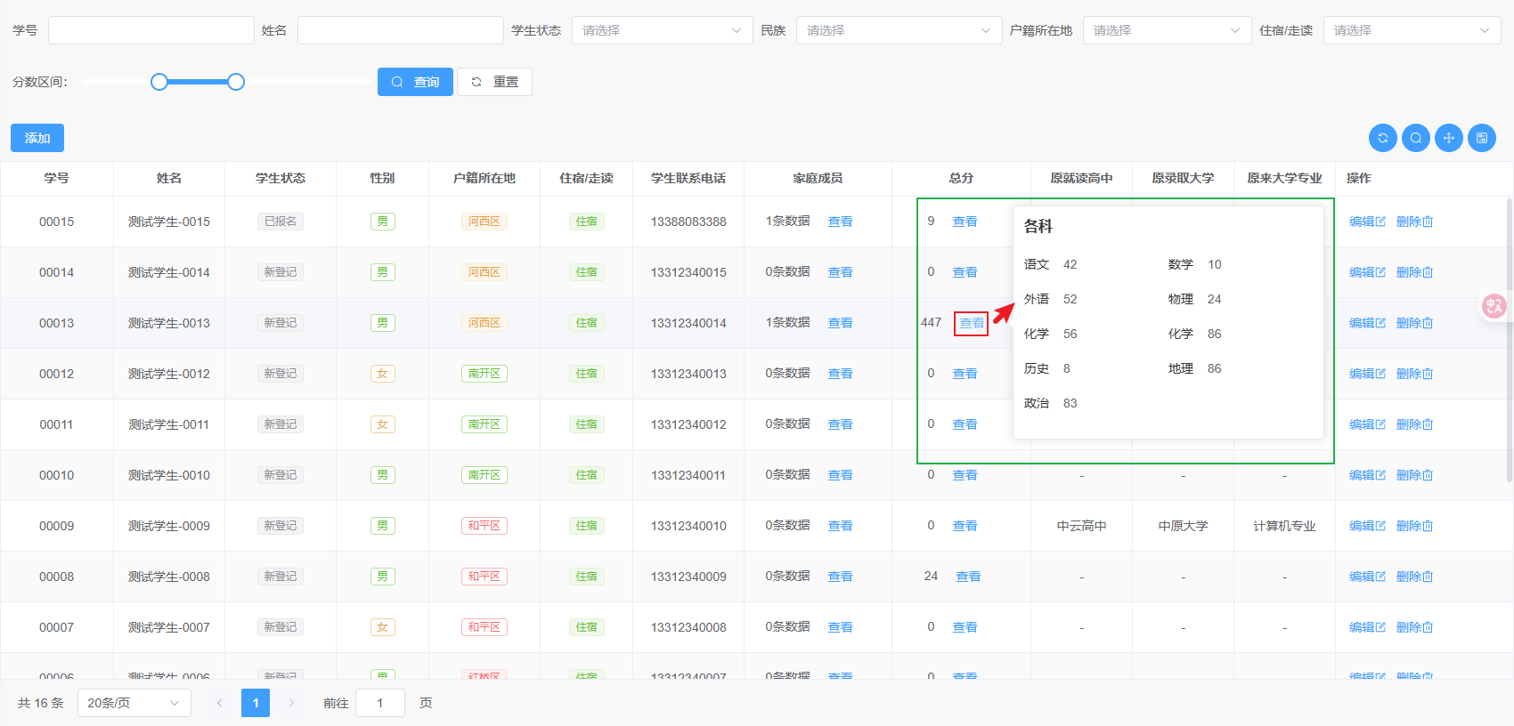
Task: Delete student 00008 via 删除
Action: point(1414,577)
